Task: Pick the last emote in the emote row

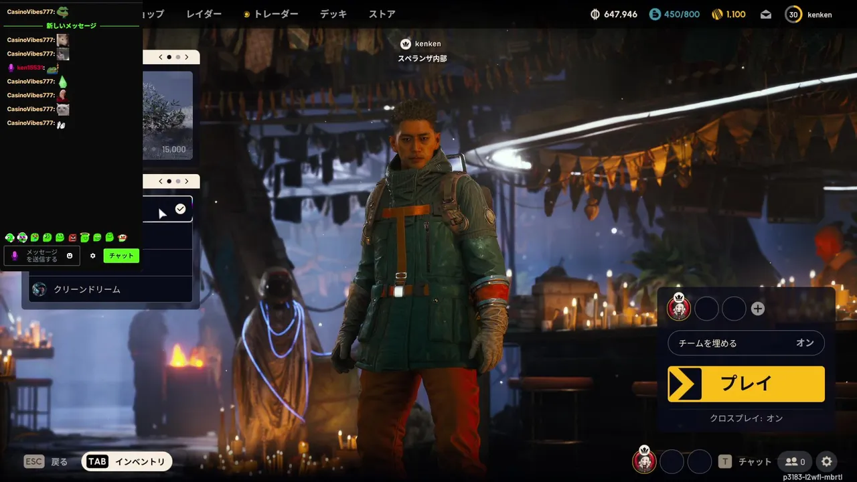Action: [123, 238]
